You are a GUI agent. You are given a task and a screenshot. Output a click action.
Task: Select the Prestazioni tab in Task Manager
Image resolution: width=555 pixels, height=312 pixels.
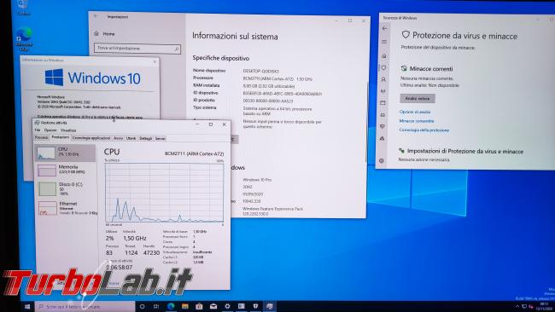click(60, 137)
